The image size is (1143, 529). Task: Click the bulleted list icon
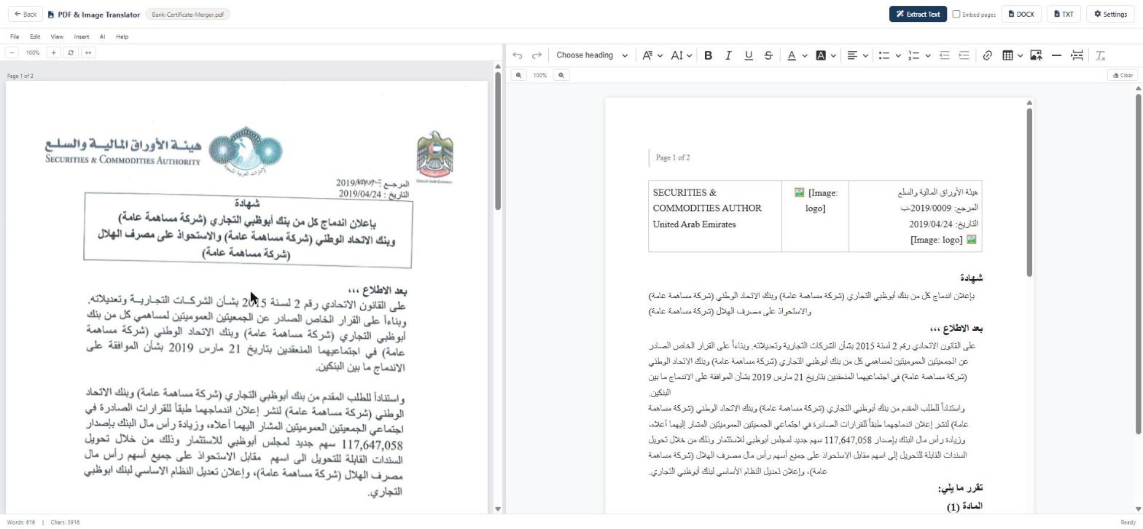883,55
